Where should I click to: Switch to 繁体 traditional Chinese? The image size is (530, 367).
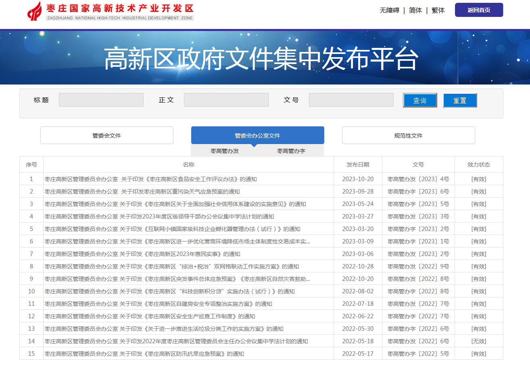(x=438, y=10)
